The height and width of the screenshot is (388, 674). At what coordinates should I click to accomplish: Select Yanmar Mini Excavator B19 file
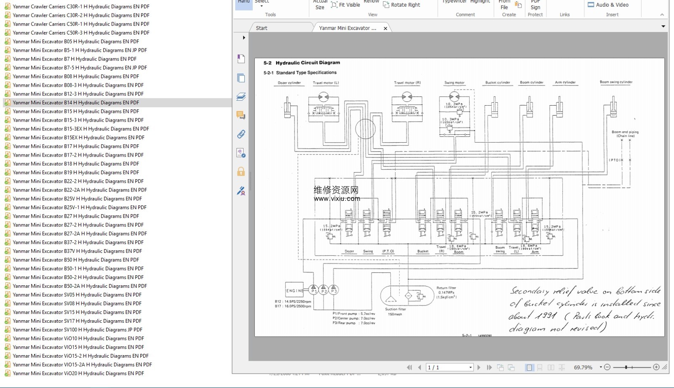[x=76, y=173]
